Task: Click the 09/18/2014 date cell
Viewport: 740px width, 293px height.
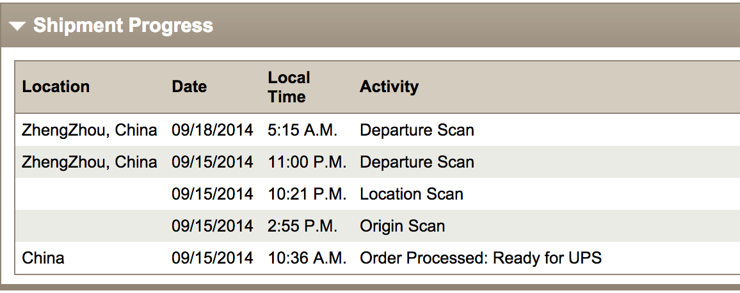Action: pos(212,131)
